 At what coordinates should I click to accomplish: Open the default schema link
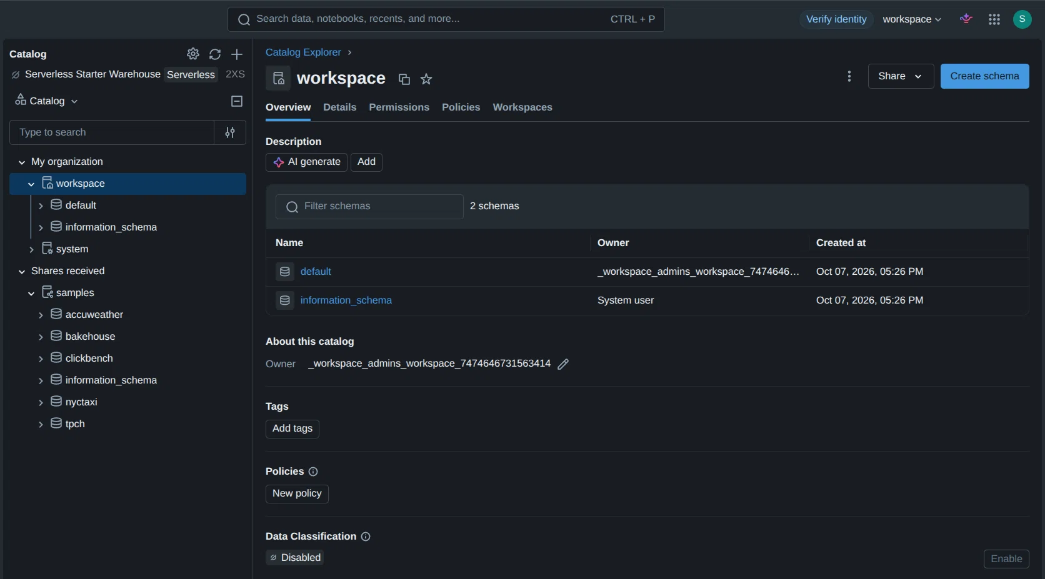(x=316, y=272)
